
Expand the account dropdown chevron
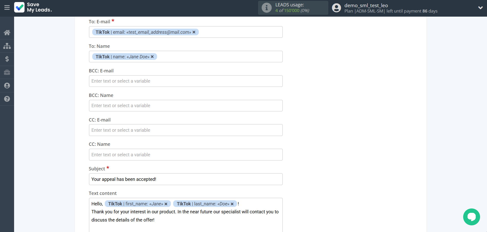tap(480, 8)
